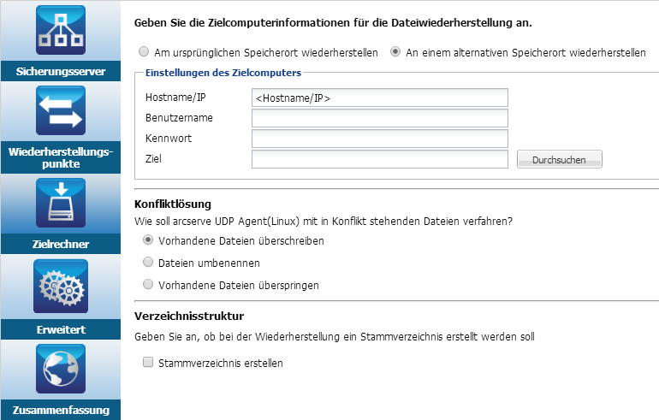
Task: Click the Zielrechner drive icon
Action: [x=61, y=203]
